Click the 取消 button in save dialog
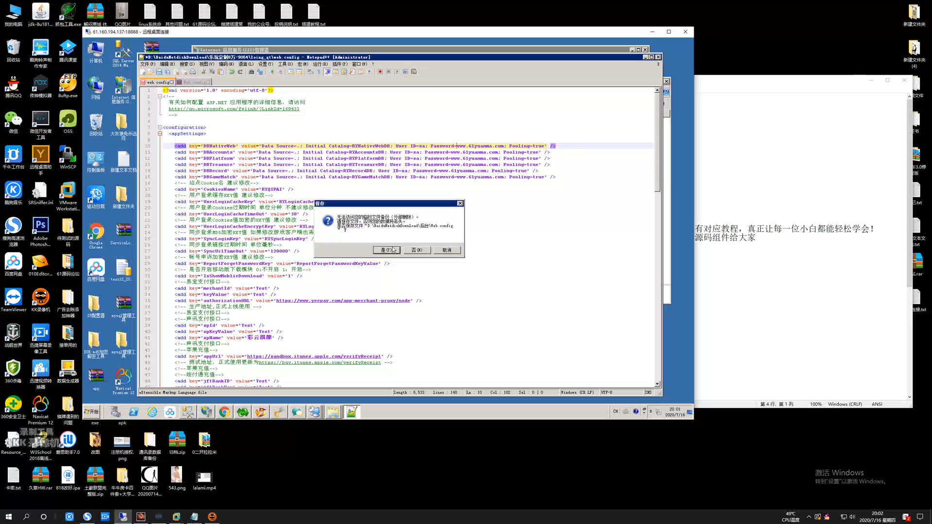 447,250
